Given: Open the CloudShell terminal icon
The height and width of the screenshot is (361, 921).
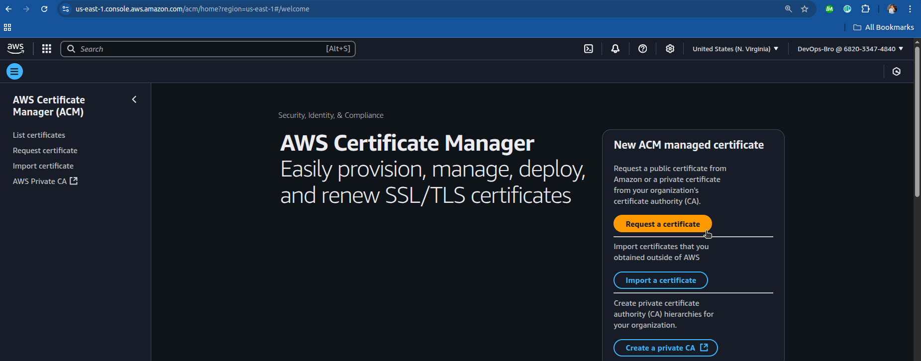Looking at the screenshot, I should pos(589,49).
